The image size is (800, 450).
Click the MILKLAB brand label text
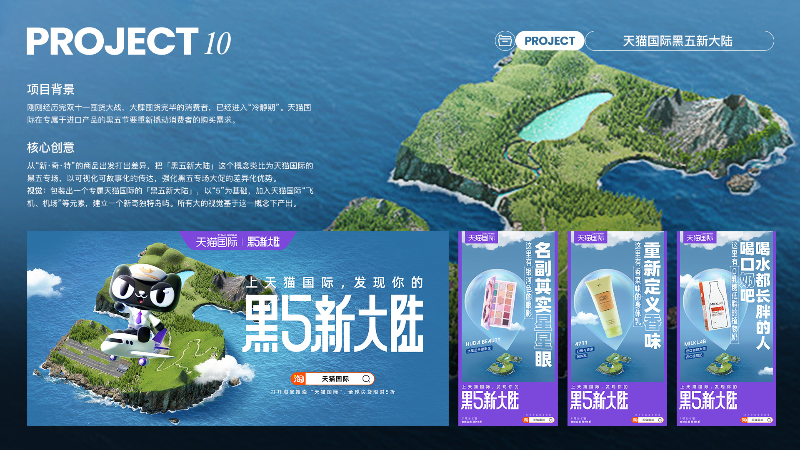pyautogui.click(x=695, y=343)
